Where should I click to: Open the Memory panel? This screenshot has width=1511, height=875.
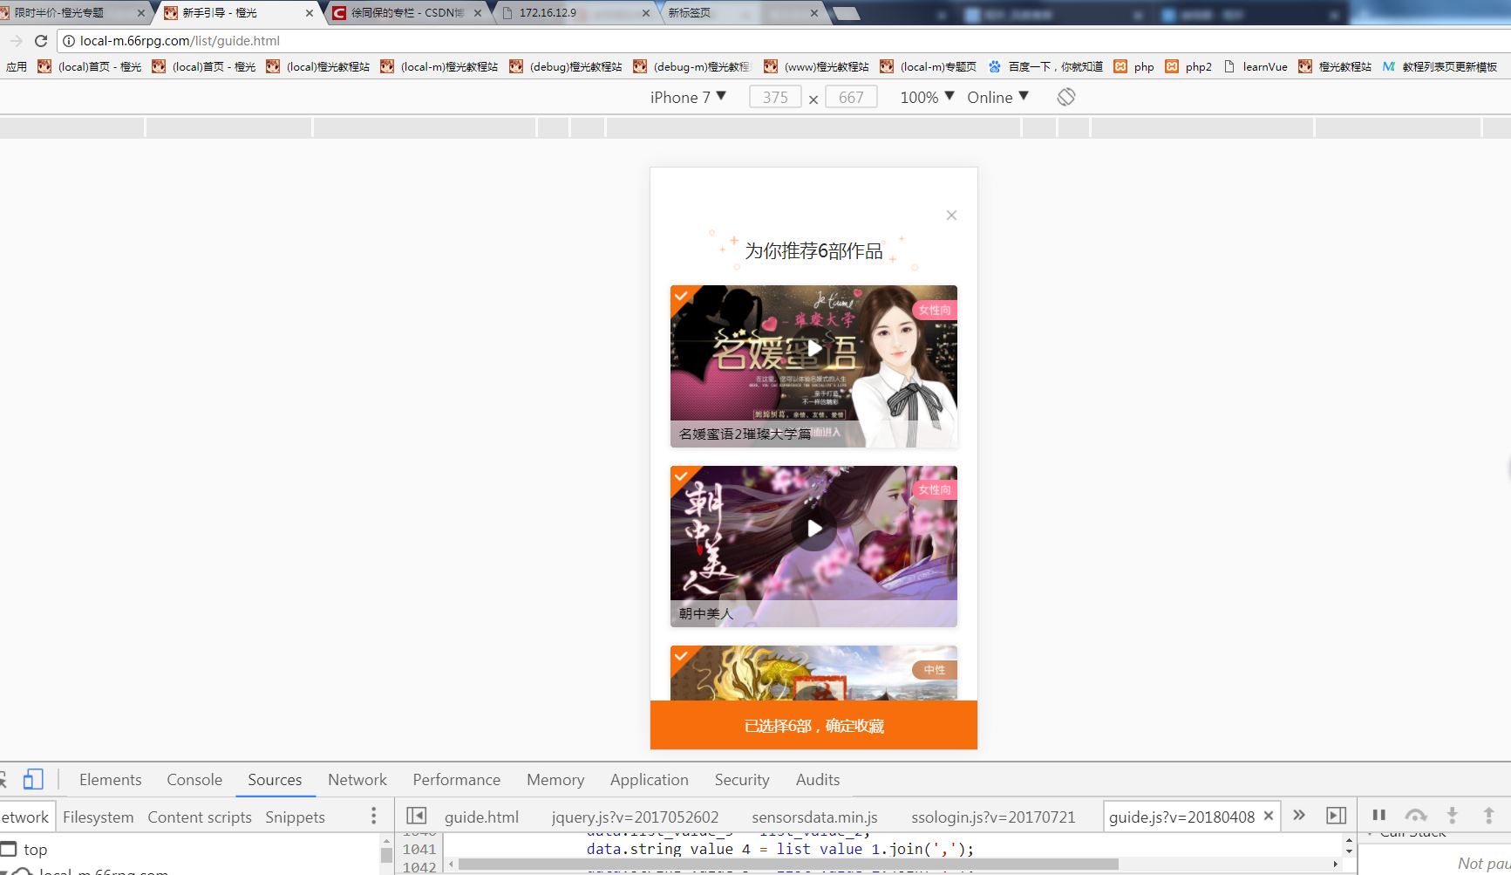555,779
